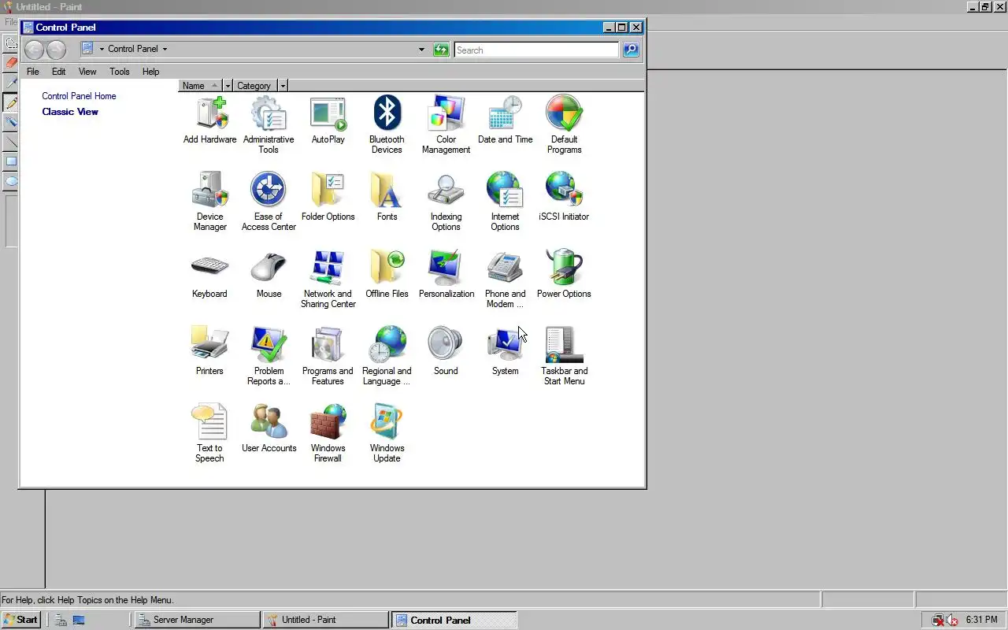Select the Rectangle tool in Paint
The image size is (1008, 630).
pyautogui.click(x=11, y=161)
